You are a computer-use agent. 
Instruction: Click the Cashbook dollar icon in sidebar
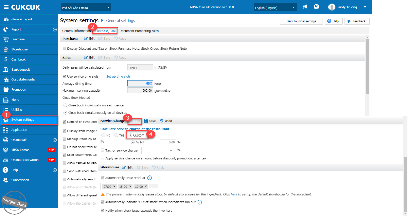pos(6,59)
